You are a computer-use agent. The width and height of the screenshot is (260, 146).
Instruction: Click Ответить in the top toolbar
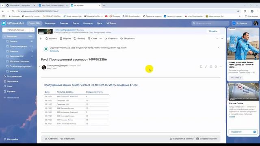(111, 39)
